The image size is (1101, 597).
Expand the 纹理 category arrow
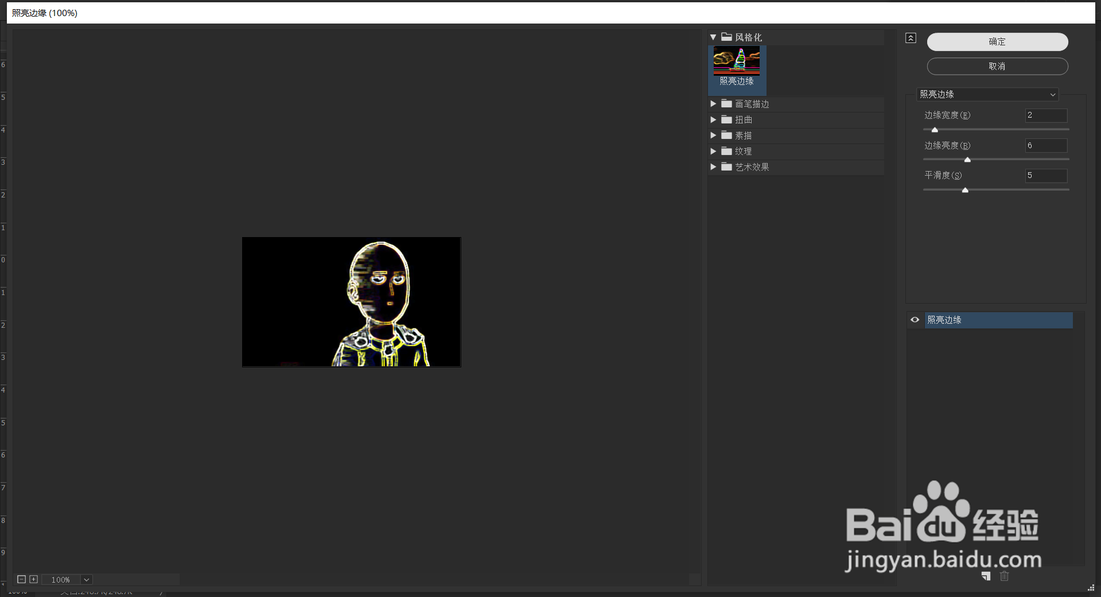click(713, 151)
